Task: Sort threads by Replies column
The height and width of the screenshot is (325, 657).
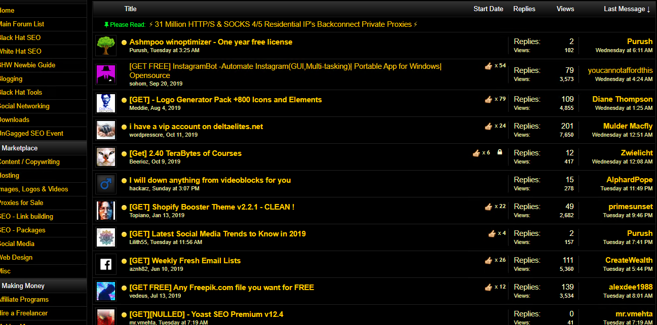Action: (x=524, y=9)
